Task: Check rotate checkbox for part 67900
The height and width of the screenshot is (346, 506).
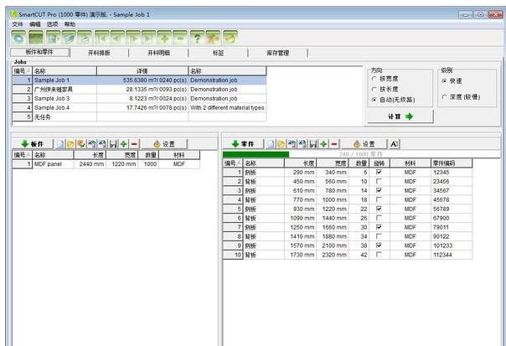Action: (x=379, y=218)
